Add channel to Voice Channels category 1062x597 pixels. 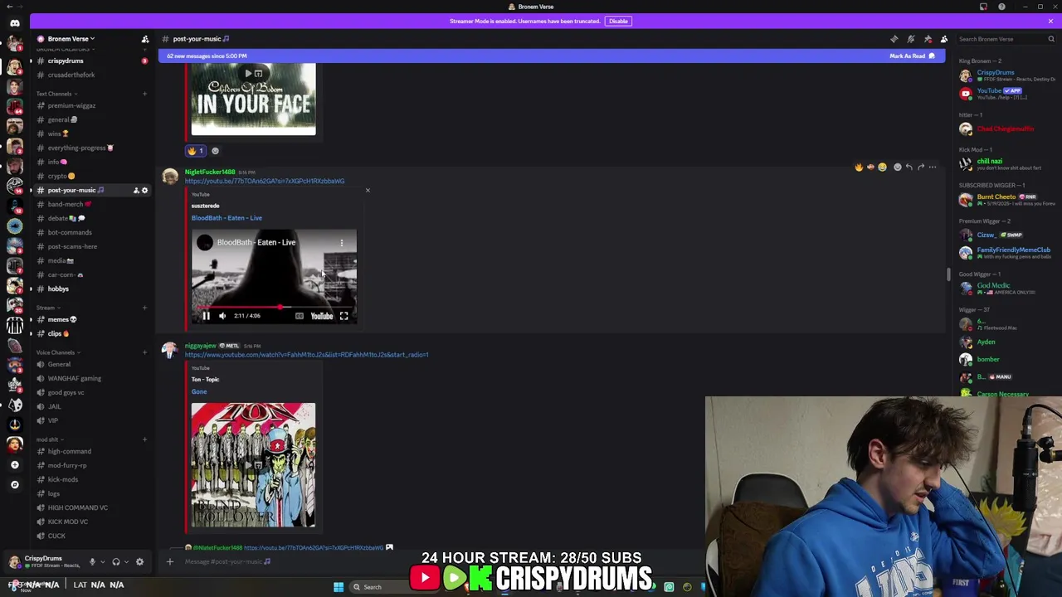pyautogui.click(x=144, y=352)
